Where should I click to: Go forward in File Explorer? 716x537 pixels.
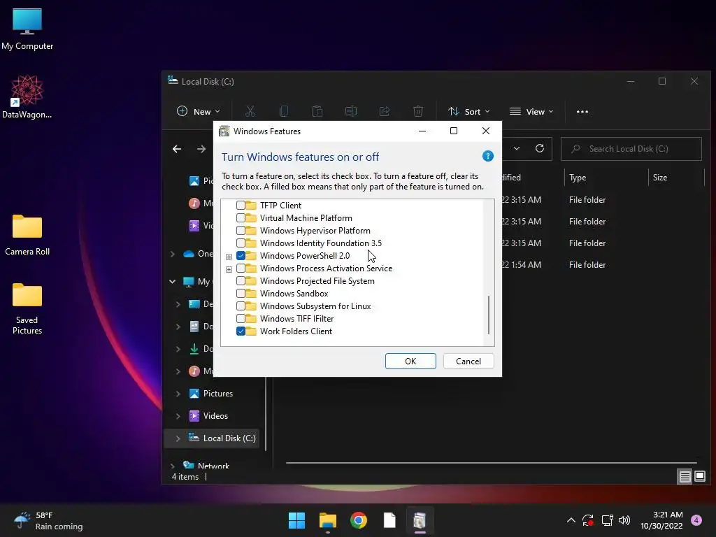click(201, 149)
